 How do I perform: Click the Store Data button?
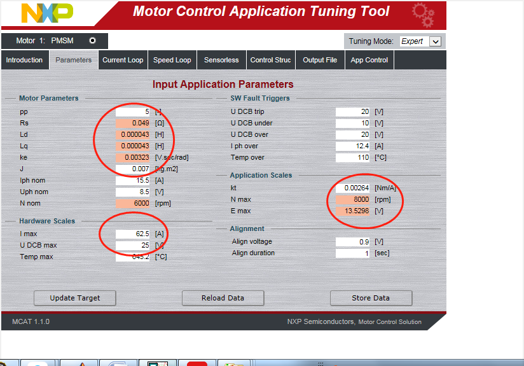(371, 298)
